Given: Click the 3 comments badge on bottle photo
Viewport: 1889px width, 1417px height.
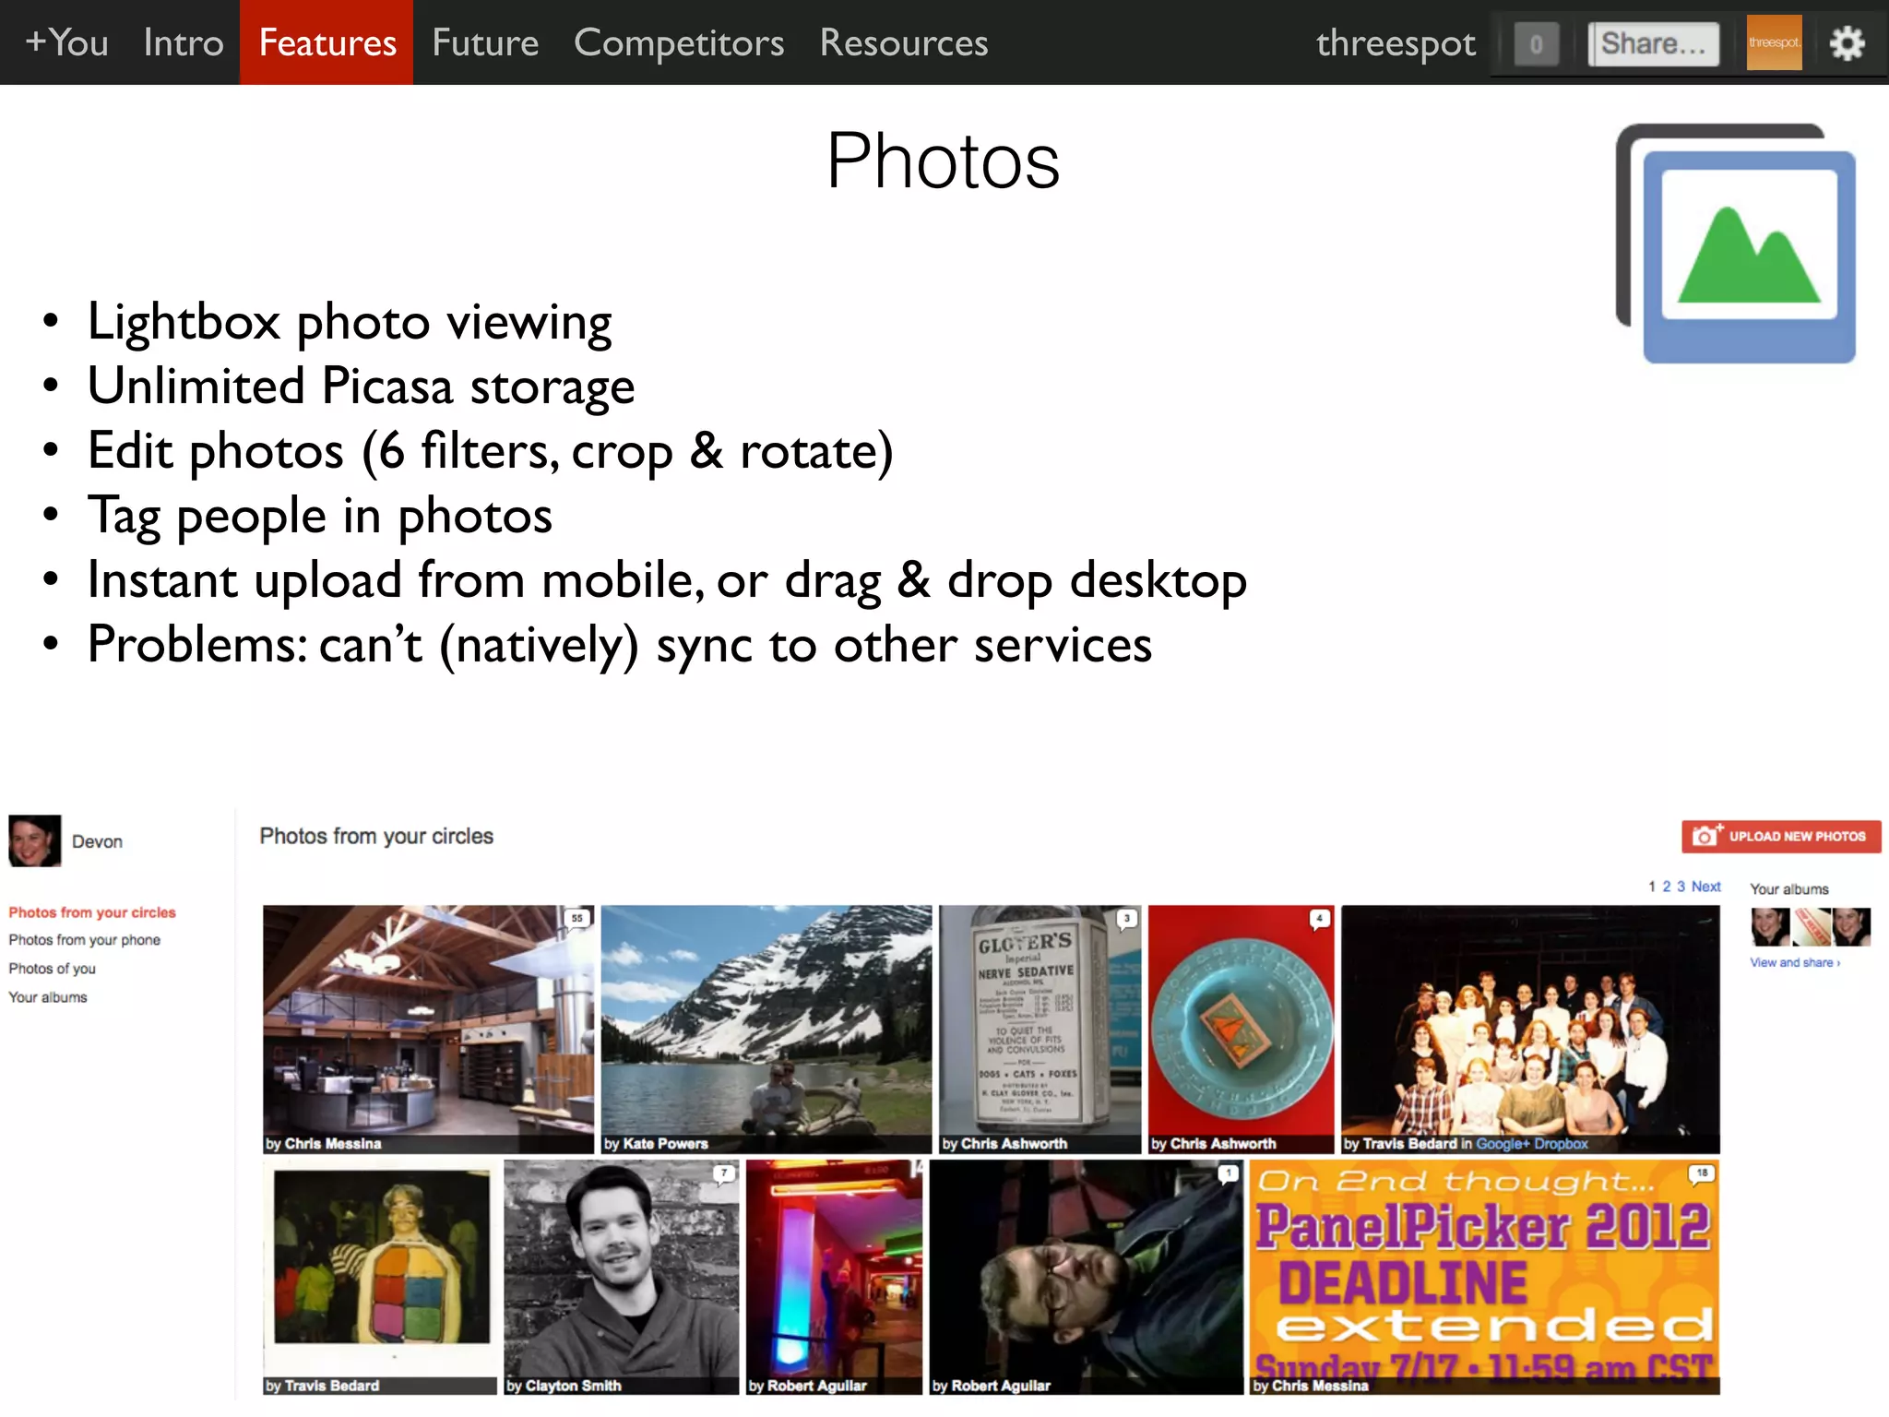Looking at the screenshot, I should tap(1126, 918).
